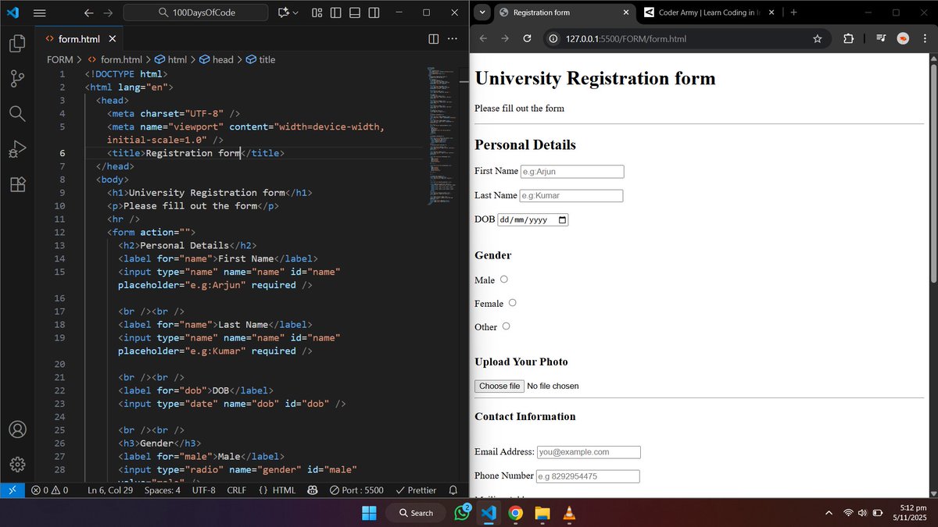This screenshot has height=527, width=938.
Task: Toggle the secondary side bar
Action: (x=374, y=12)
